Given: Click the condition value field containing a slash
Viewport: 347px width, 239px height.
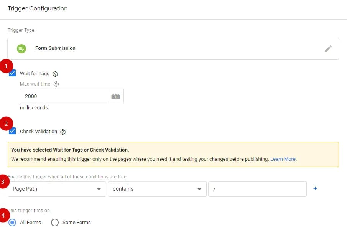Looking at the screenshot, I should click(x=257, y=189).
